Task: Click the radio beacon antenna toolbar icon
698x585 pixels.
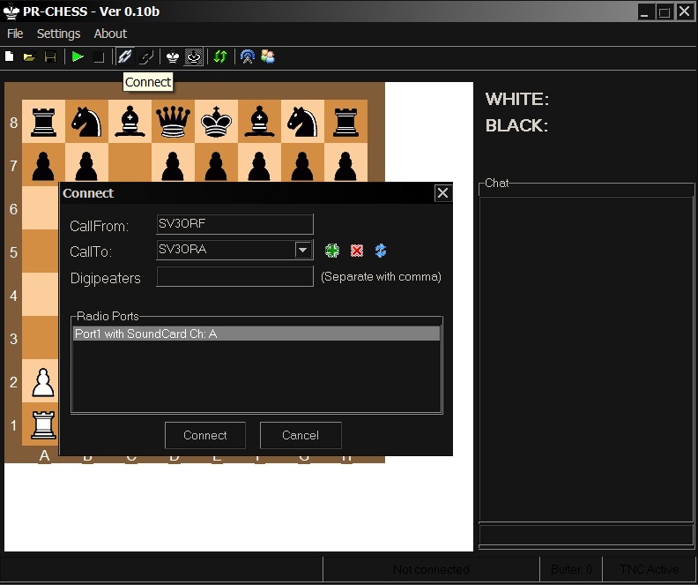Action: (248, 57)
